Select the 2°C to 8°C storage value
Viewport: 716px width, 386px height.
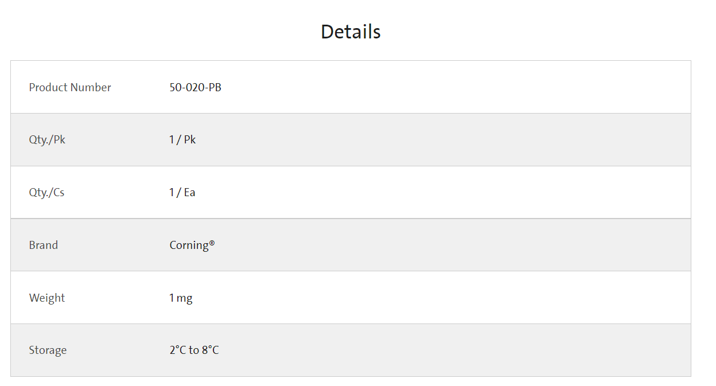(x=194, y=350)
